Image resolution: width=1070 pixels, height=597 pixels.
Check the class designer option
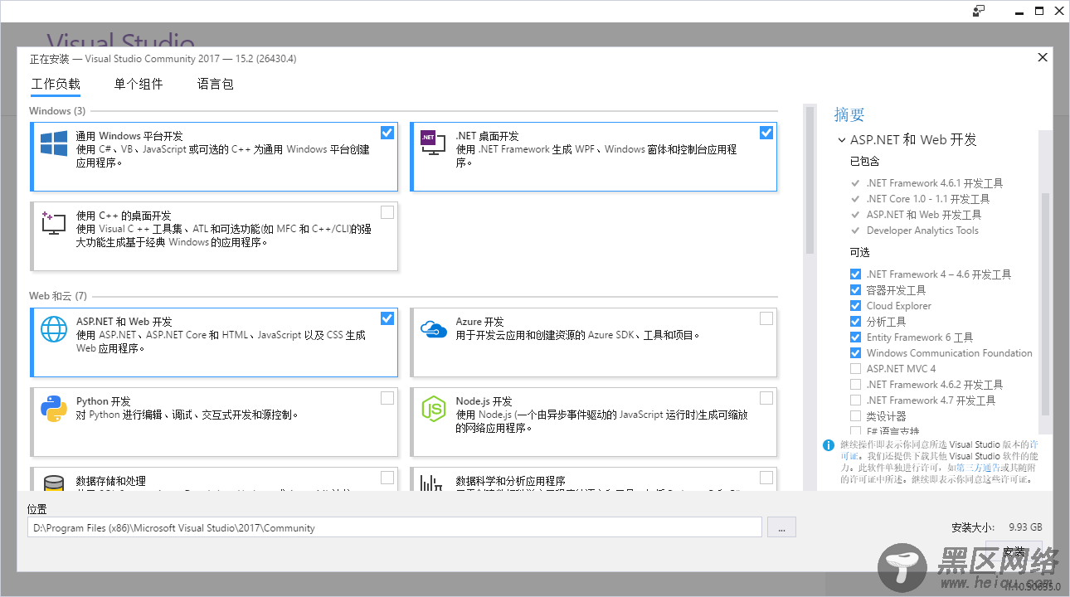pyautogui.click(x=855, y=416)
